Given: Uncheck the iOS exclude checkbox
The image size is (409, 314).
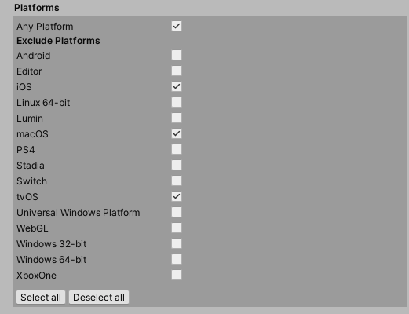Looking at the screenshot, I should 177,86.
